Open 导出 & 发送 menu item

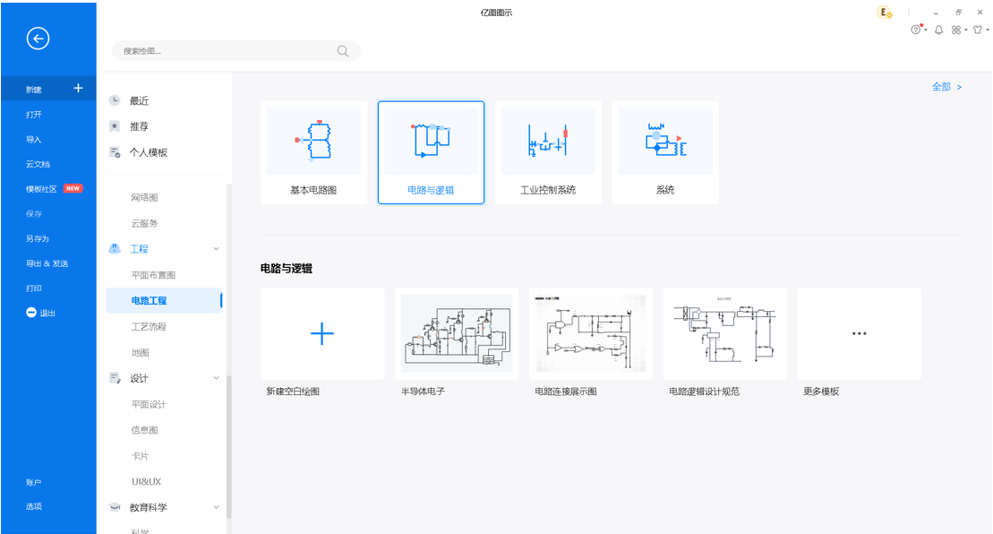[48, 263]
